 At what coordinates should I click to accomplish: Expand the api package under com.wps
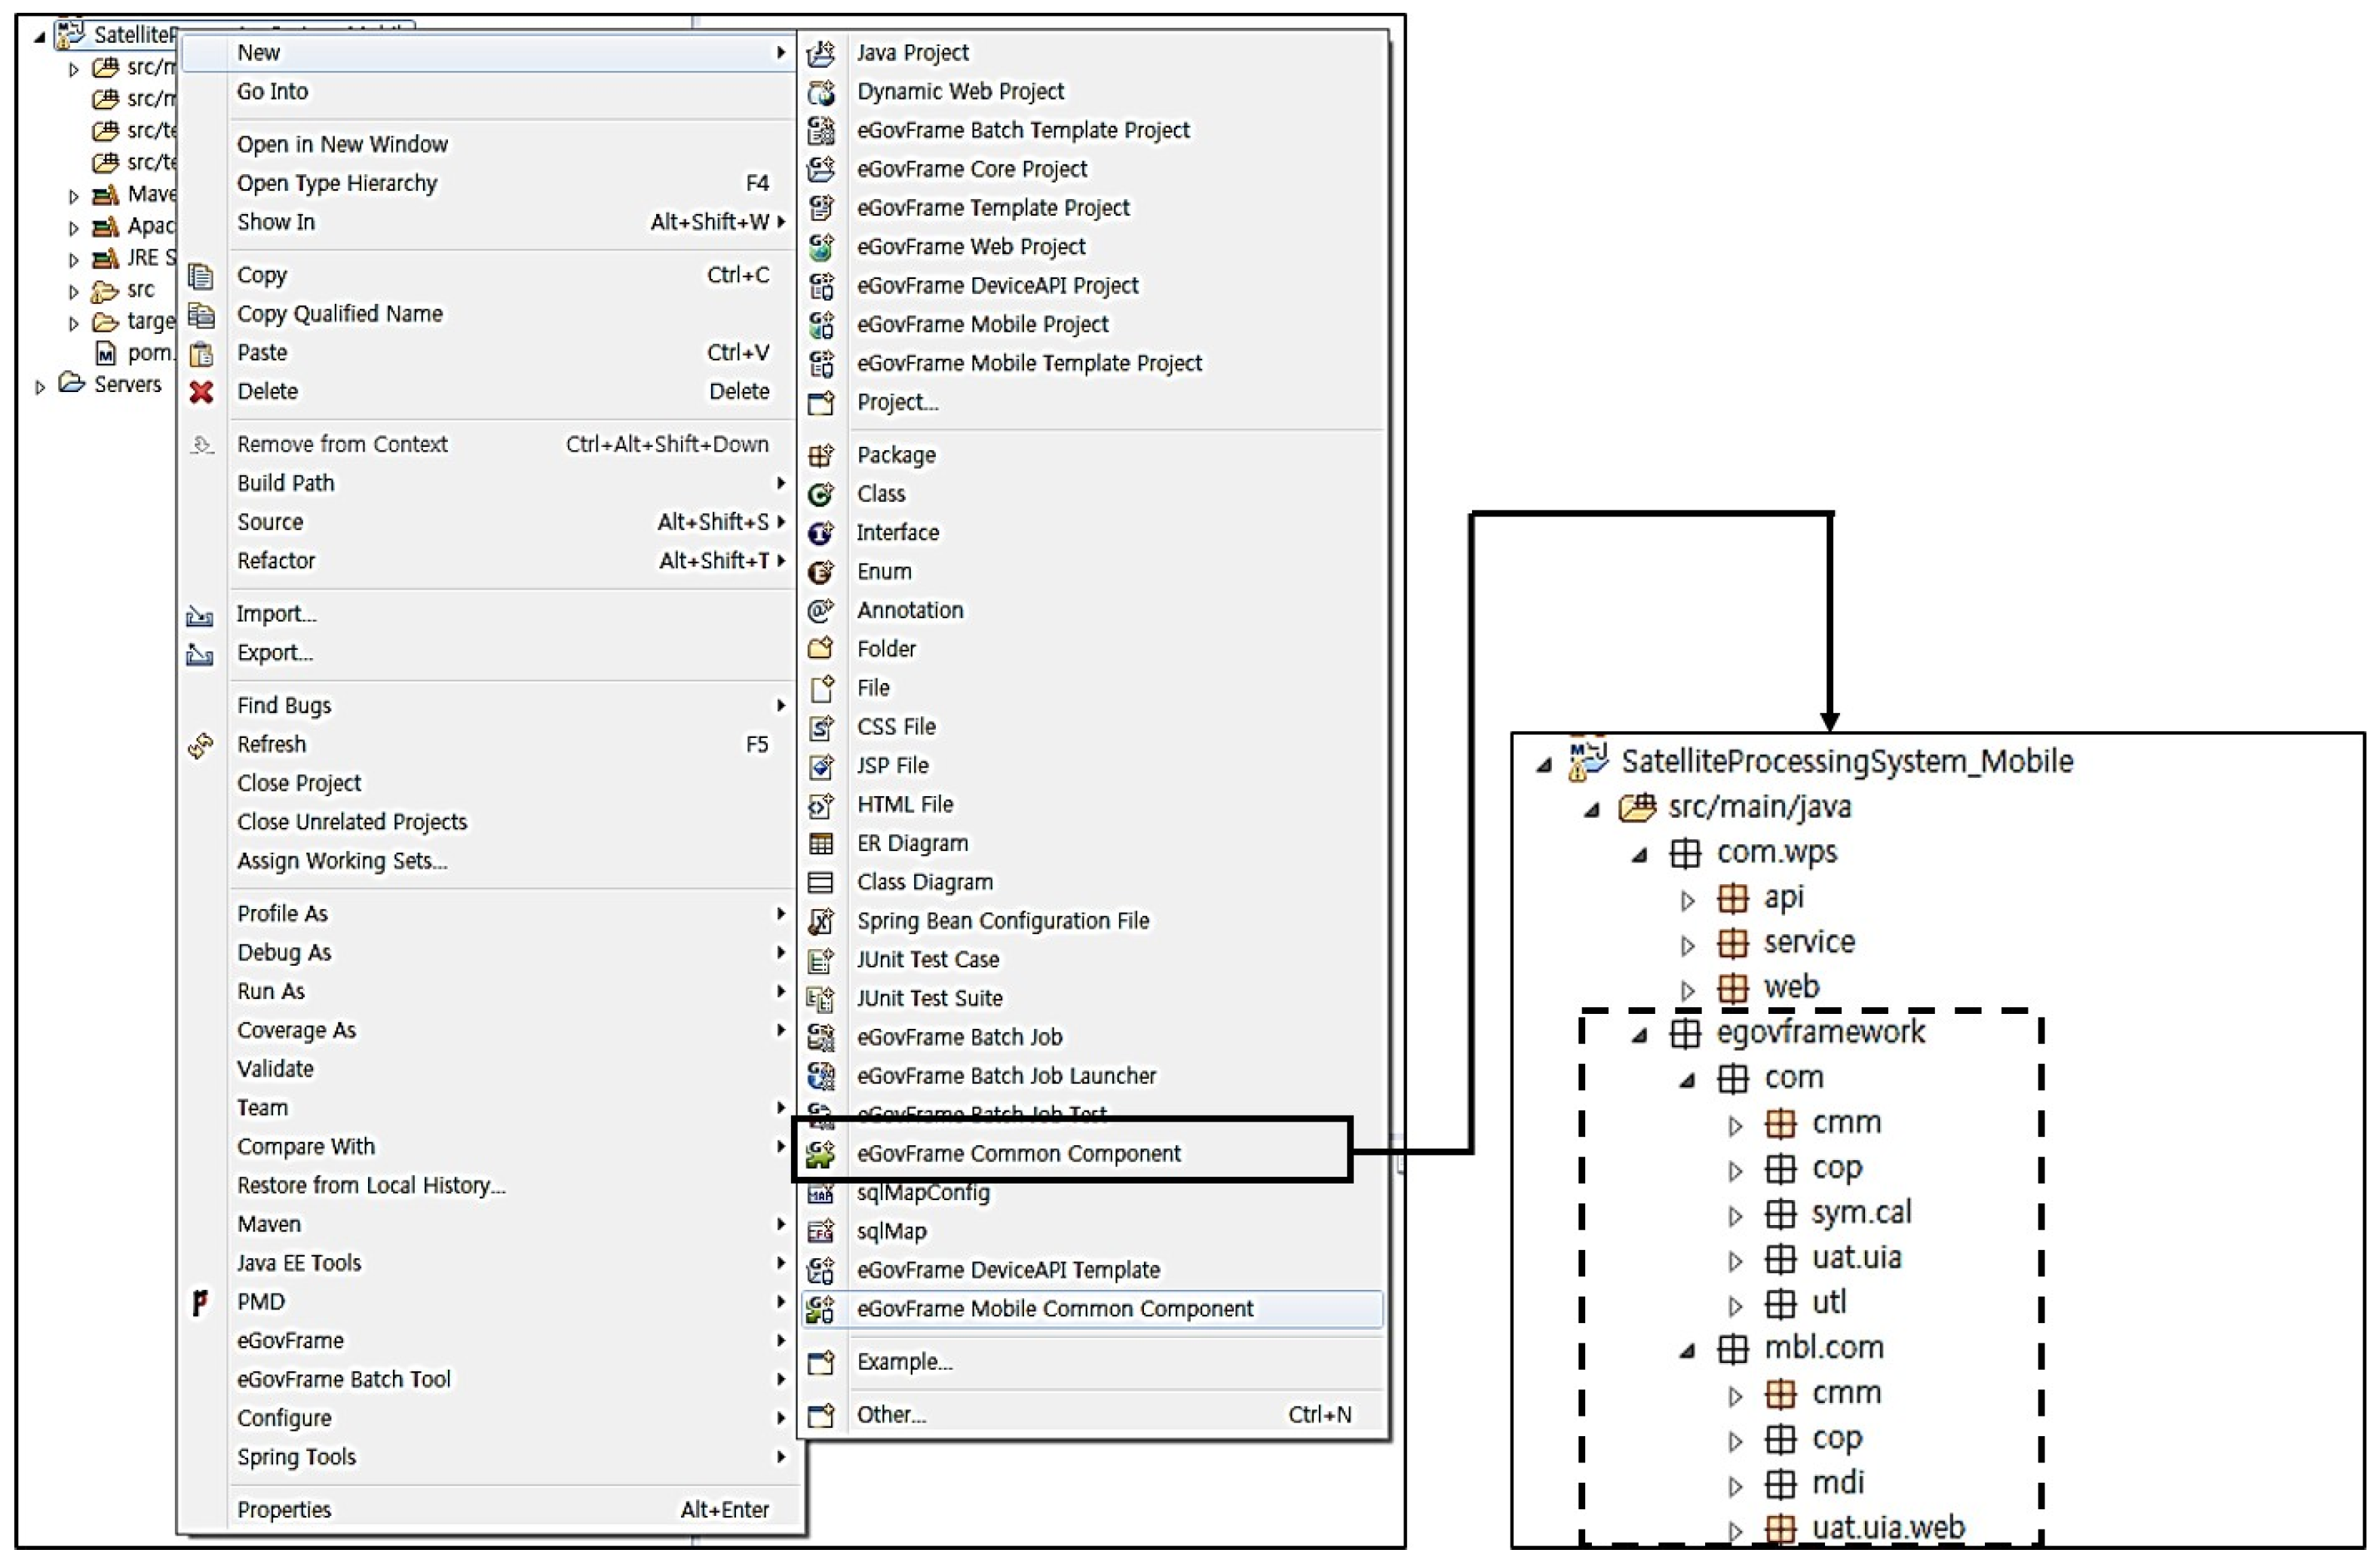(1687, 900)
